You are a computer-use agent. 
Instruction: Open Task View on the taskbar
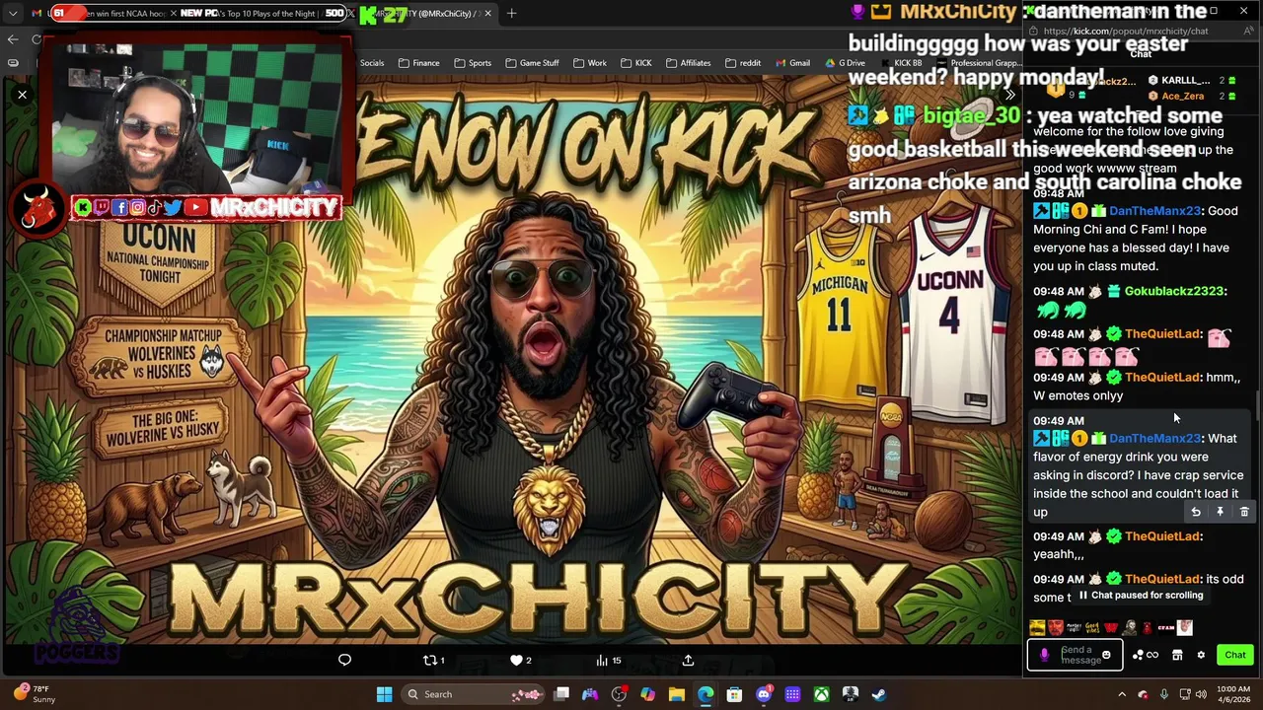pos(561,694)
